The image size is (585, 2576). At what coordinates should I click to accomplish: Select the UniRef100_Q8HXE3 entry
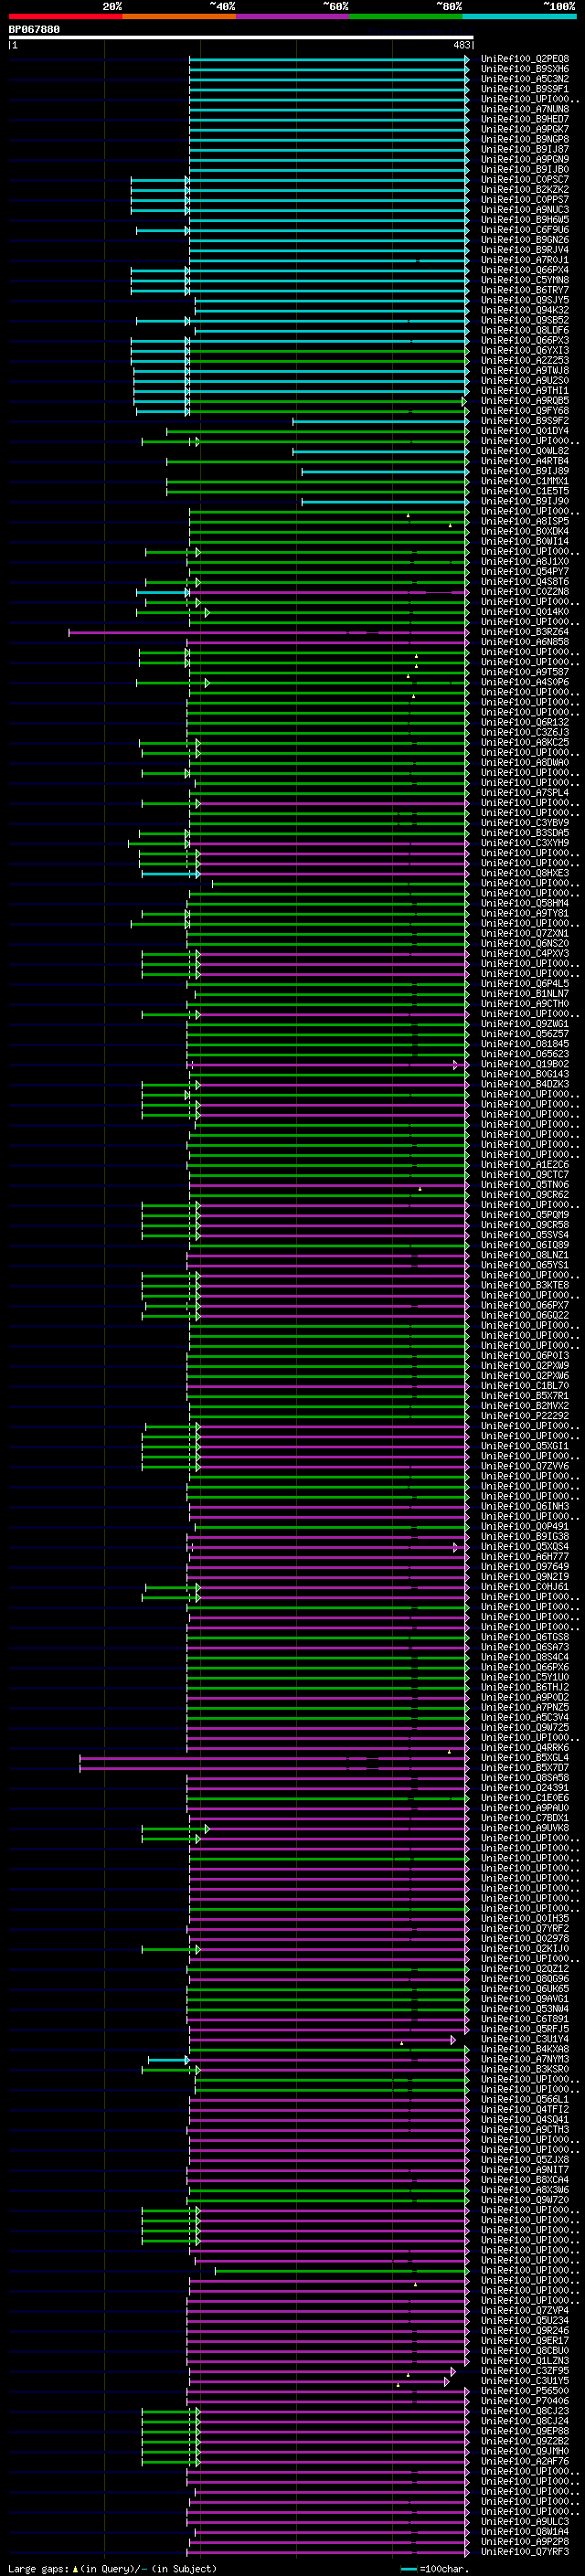coord(525,873)
